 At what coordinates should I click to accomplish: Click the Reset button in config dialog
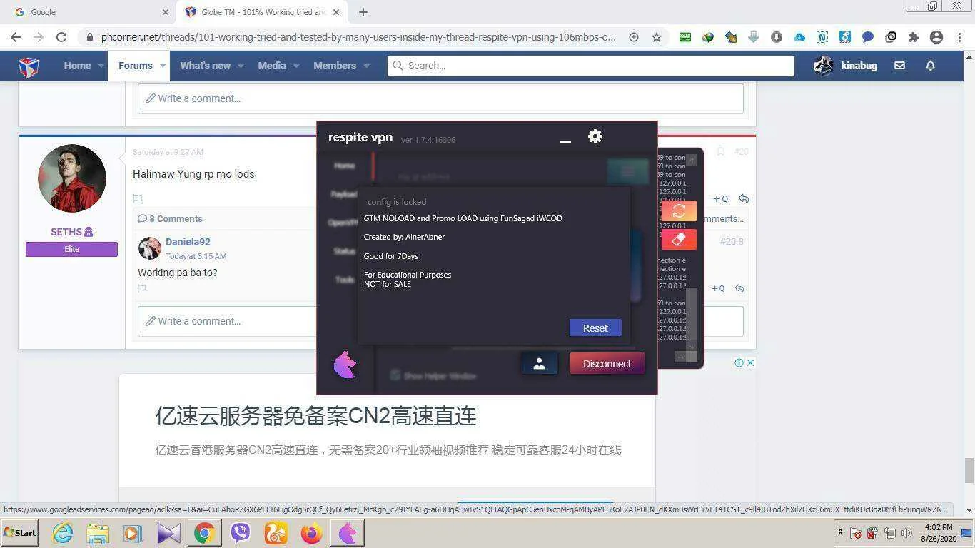point(595,328)
